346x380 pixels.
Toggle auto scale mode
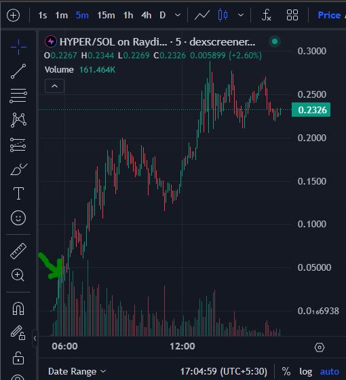click(329, 372)
